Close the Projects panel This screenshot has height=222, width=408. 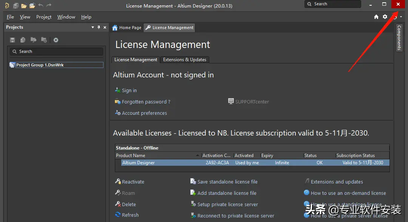[105, 27]
